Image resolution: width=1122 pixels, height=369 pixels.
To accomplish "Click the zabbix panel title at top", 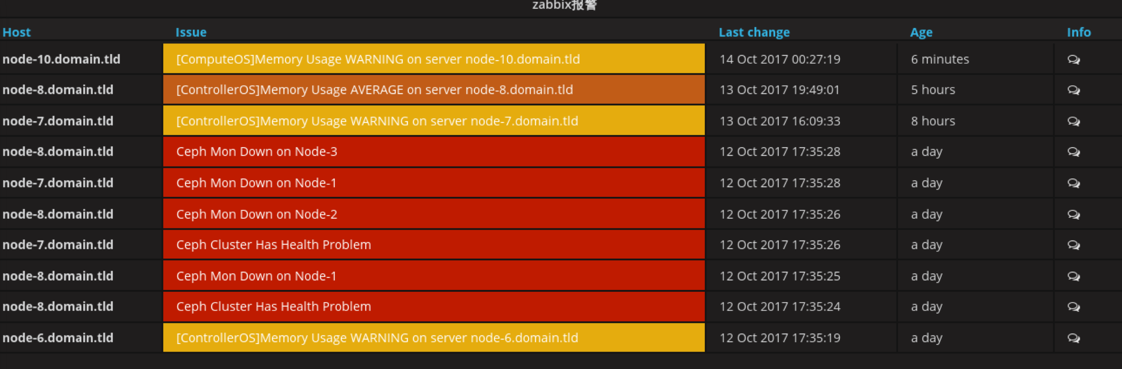I will [564, 6].
